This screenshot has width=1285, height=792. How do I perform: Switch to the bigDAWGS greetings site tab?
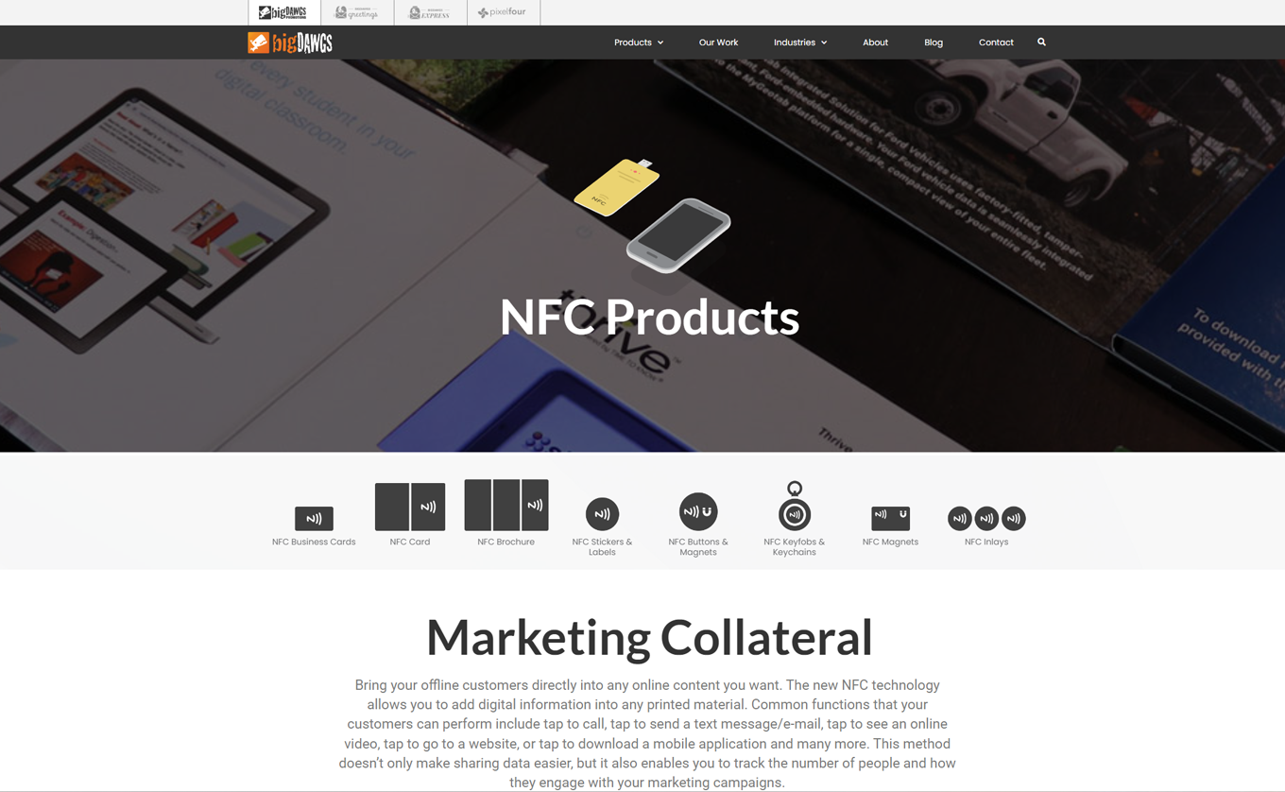[357, 12]
